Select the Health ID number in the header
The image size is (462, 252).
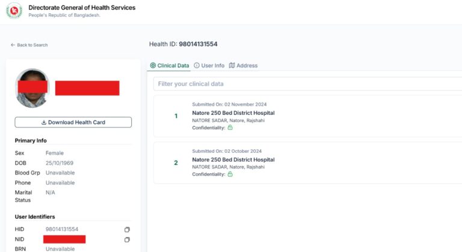(198, 45)
